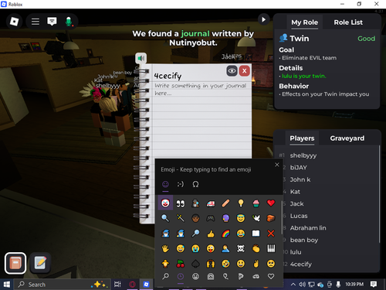Insert the red cross mark emoji
The image size is (386, 290).
pos(271,234)
